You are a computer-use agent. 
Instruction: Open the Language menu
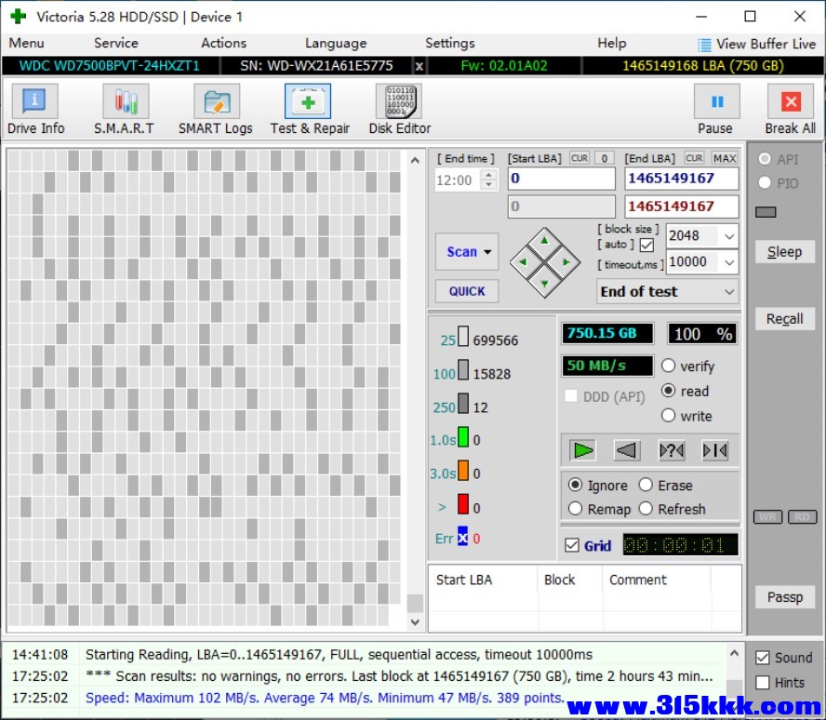coord(335,43)
